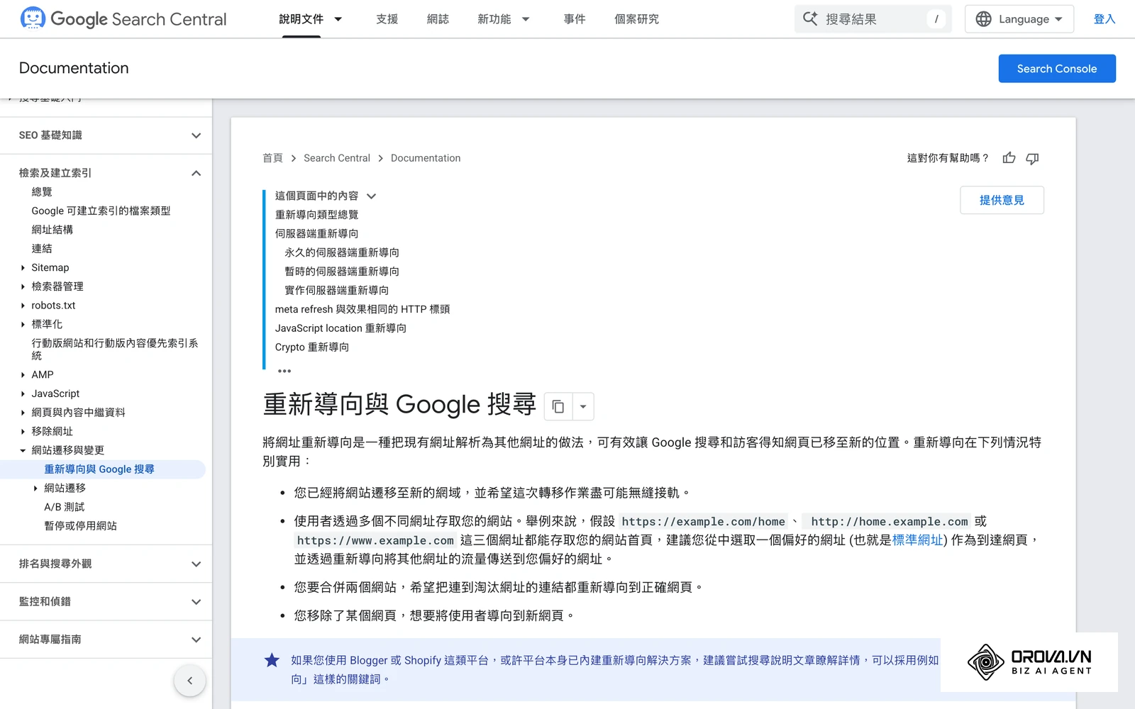
Task: Expand the 網站遷移 sub-item
Action: (35, 488)
